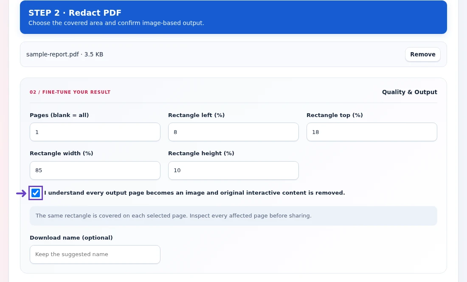This screenshot has height=282, width=467.
Task: Click the 'Rectangle height (%)' label
Action: tap(201, 154)
